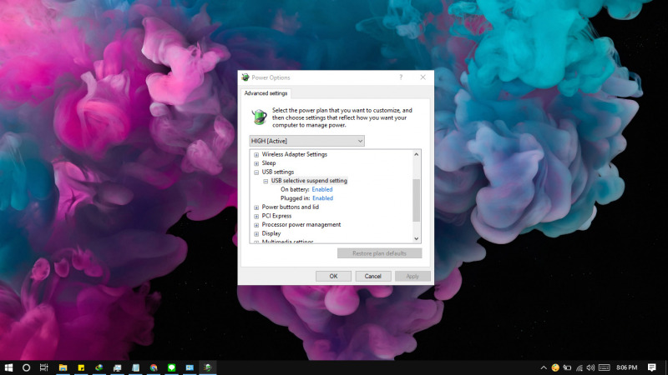Select the Wireless Adapter Settings row
This screenshot has width=668, height=375.
[x=295, y=154]
